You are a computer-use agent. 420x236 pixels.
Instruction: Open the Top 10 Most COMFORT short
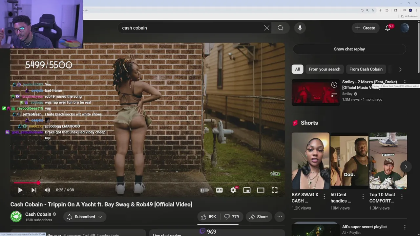click(x=388, y=161)
